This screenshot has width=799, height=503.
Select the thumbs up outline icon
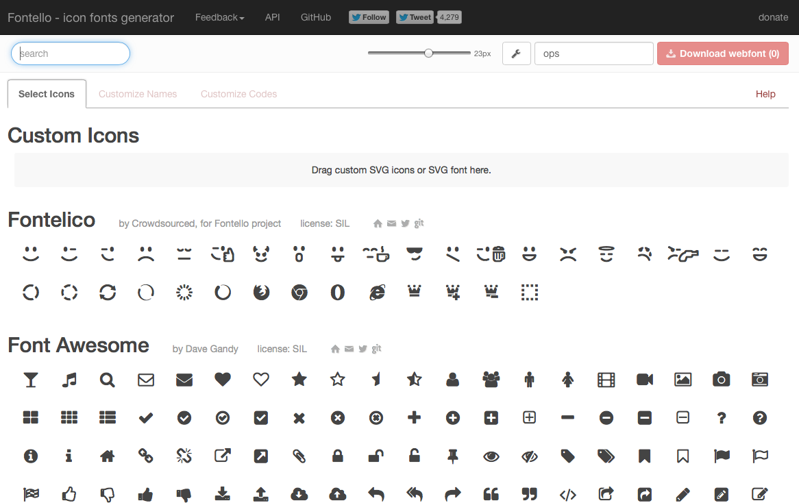69,494
